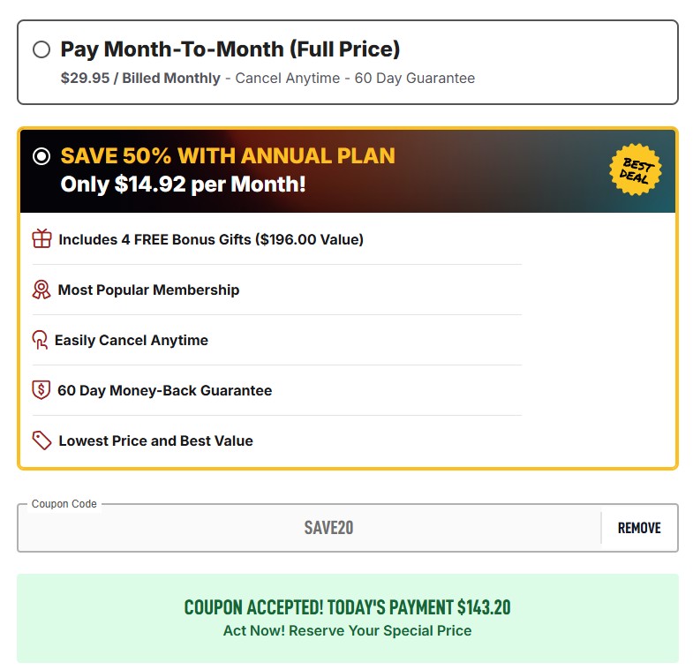693x670 pixels.
Task: Click the Pay Month-To-Month (Full Price) heading
Action: [x=230, y=49]
